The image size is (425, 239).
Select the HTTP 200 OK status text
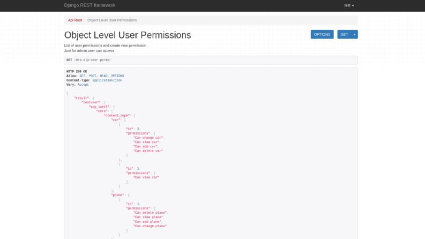click(77, 71)
